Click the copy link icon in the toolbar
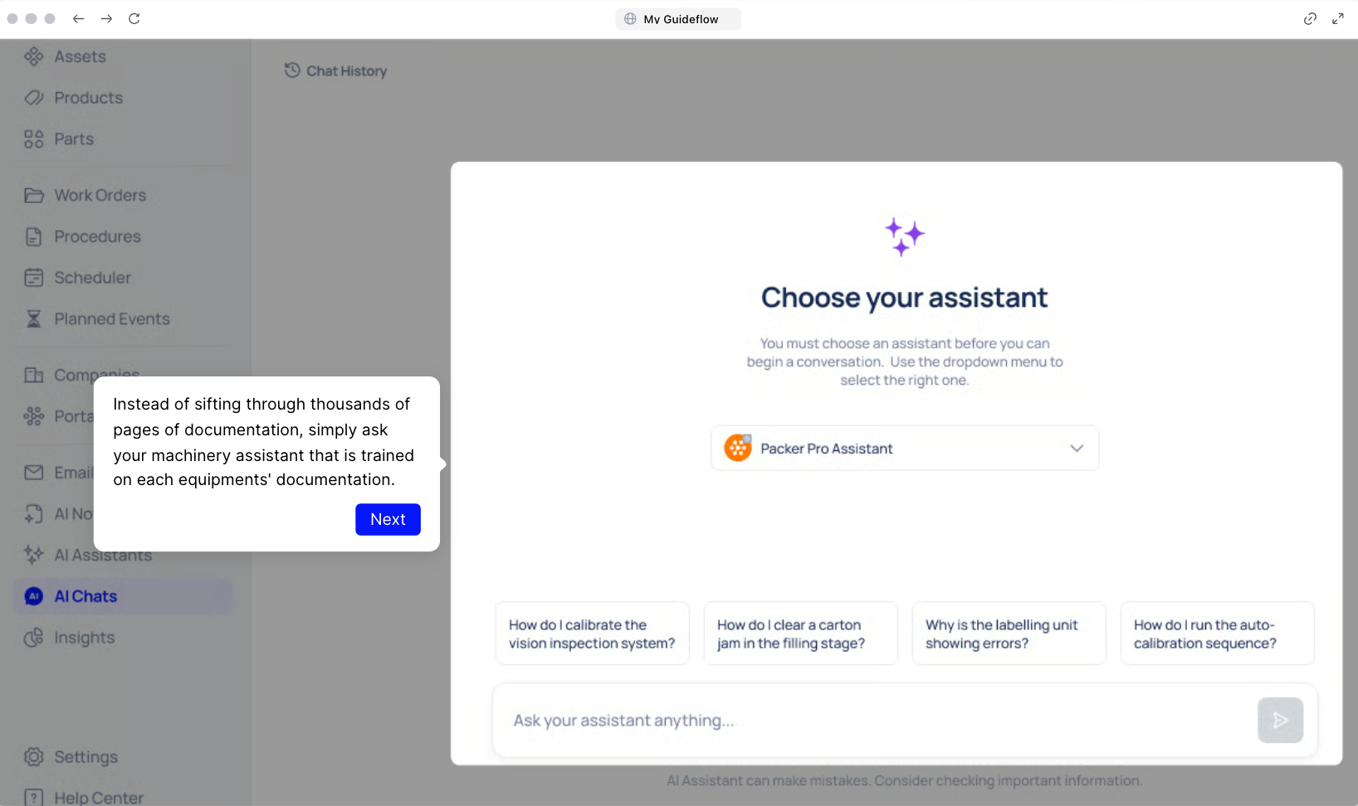This screenshot has width=1358, height=806. [x=1310, y=18]
